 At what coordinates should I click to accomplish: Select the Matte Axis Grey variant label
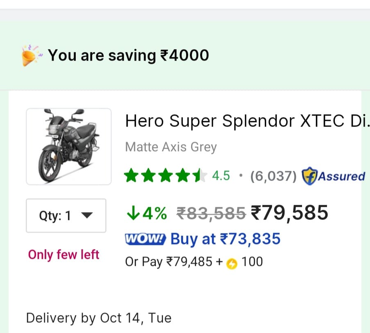click(x=171, y=147)
